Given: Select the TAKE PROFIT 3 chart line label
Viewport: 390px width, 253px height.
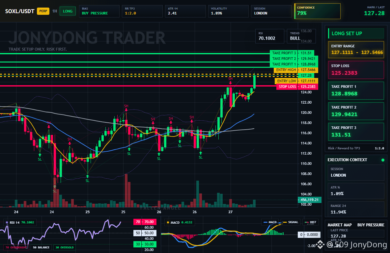Looking at the screenshot, I should tap(283, 53).
